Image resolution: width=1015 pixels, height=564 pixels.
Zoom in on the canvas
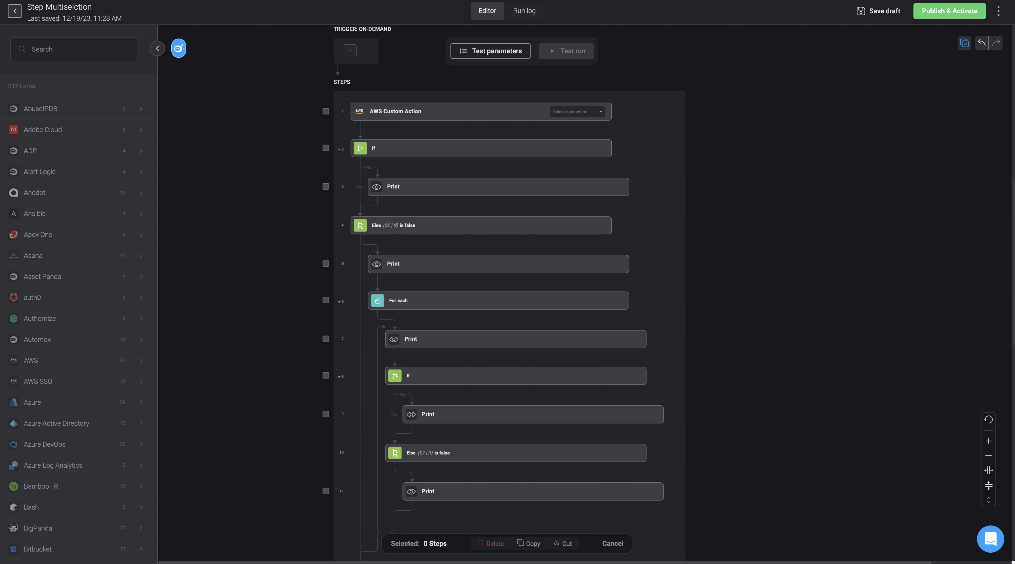click(x=988, y=441)
